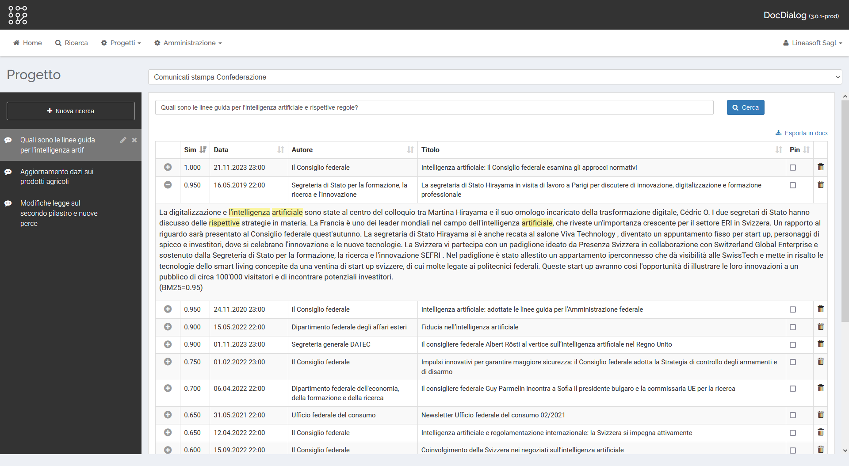Pin the Newsletter Ufficio federale del consumo result
The image size is (849, 466).
(793, 415)
